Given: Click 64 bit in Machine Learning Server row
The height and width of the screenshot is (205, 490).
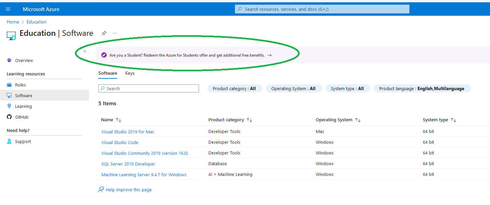Looking at the screenshot, I should (428, 175).
